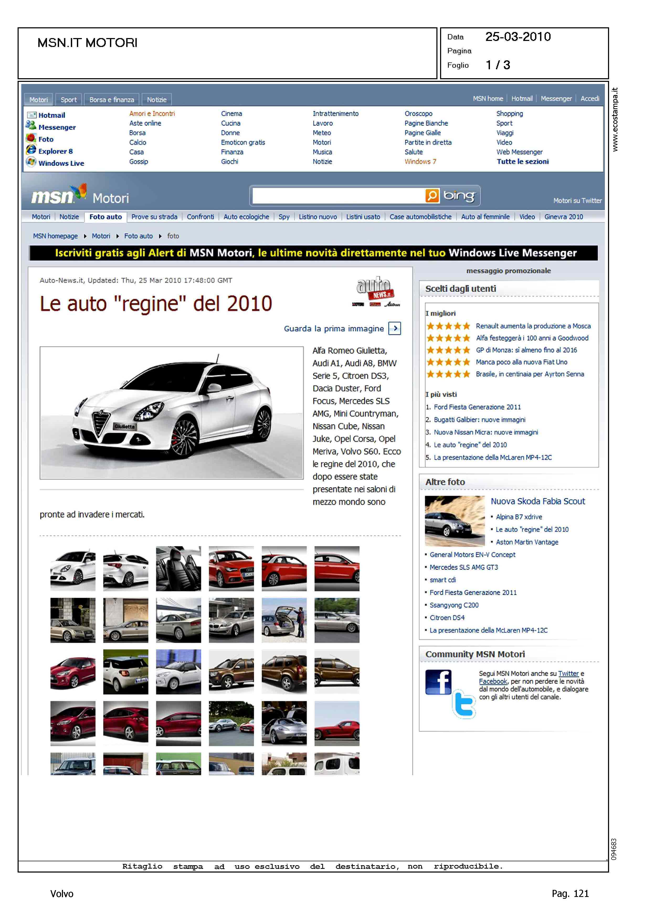
Task: Click the Hotmail envelope icon
Action: [x=31, y=115]
